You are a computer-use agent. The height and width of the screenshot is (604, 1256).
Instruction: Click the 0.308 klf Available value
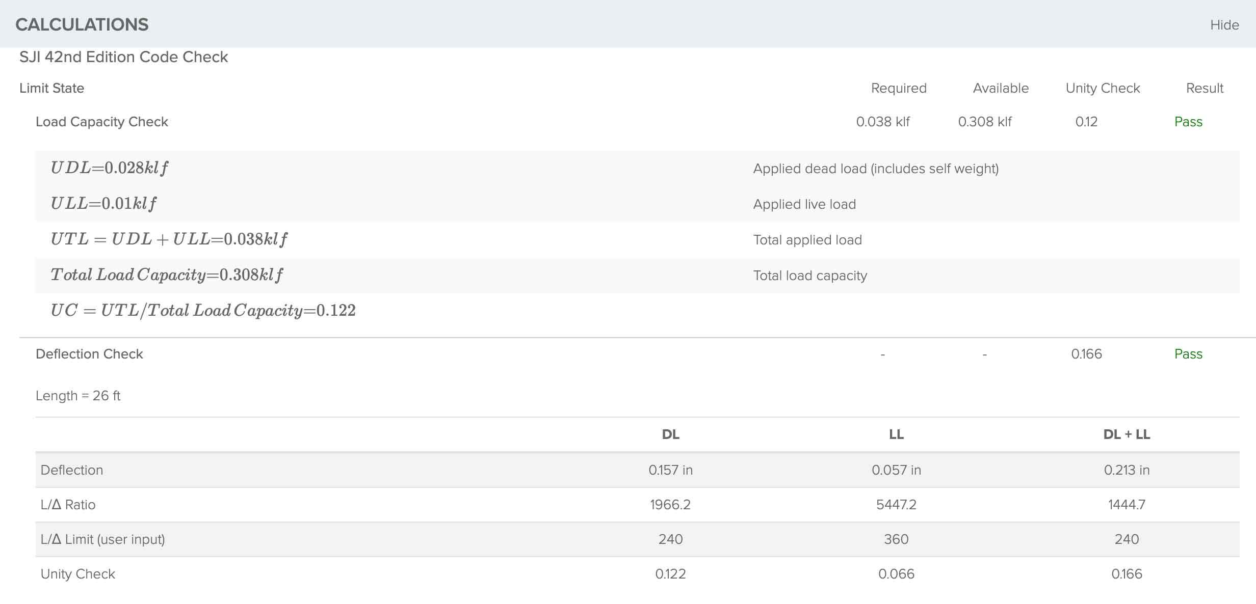[984, 122]
